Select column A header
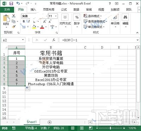 (17, 47)
